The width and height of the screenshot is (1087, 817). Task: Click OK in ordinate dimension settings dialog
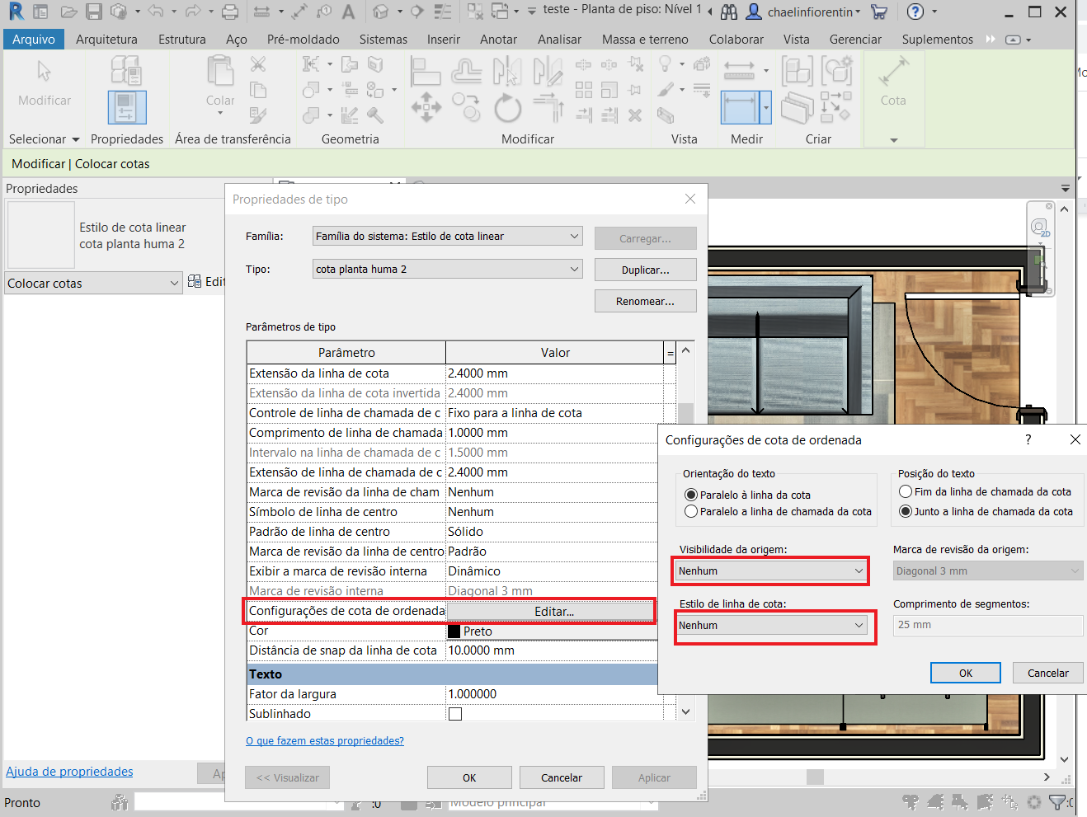click(966, 673)
